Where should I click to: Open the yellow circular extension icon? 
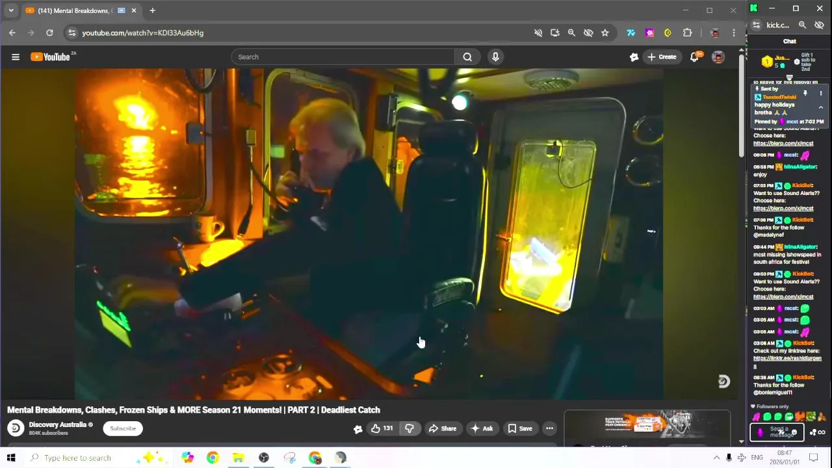click(x=668, y=32)
